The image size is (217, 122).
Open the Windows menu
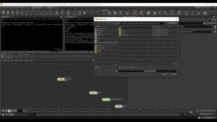click(22, 8)
